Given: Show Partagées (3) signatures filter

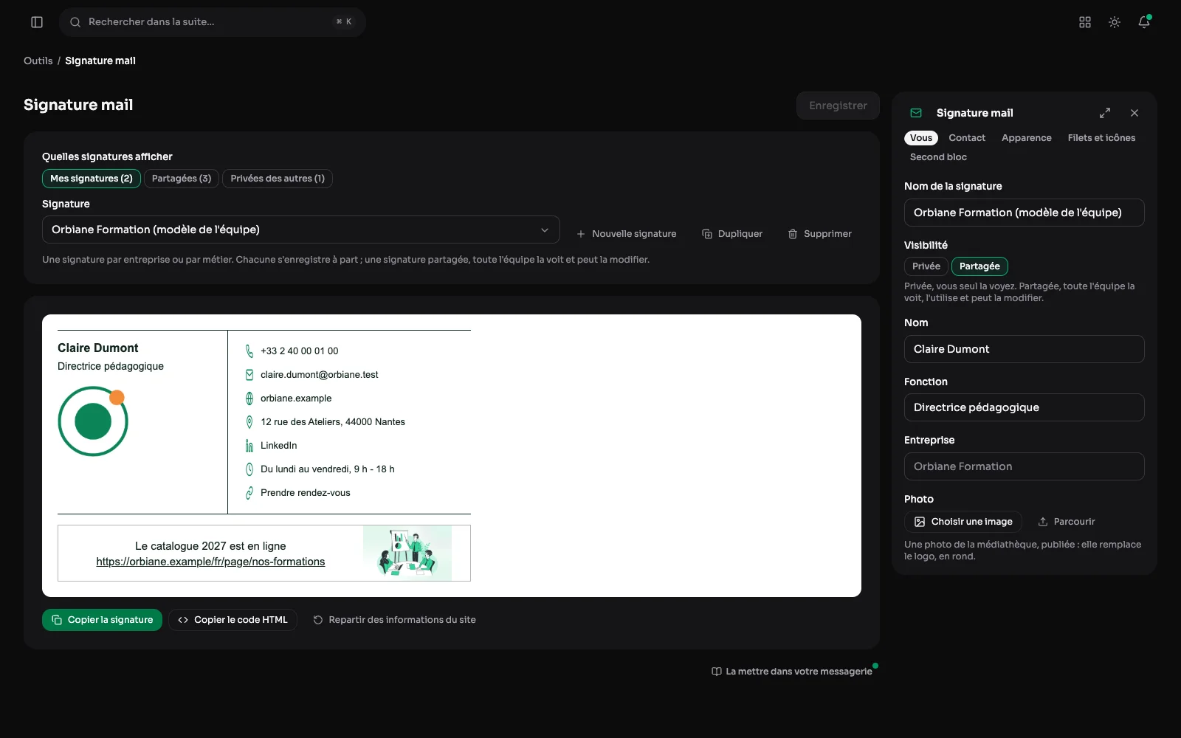Looking at the screenshot, I should coord(182,179).
